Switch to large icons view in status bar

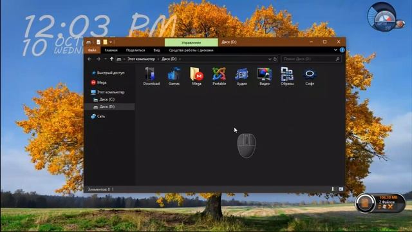click(x=341, y=189)
